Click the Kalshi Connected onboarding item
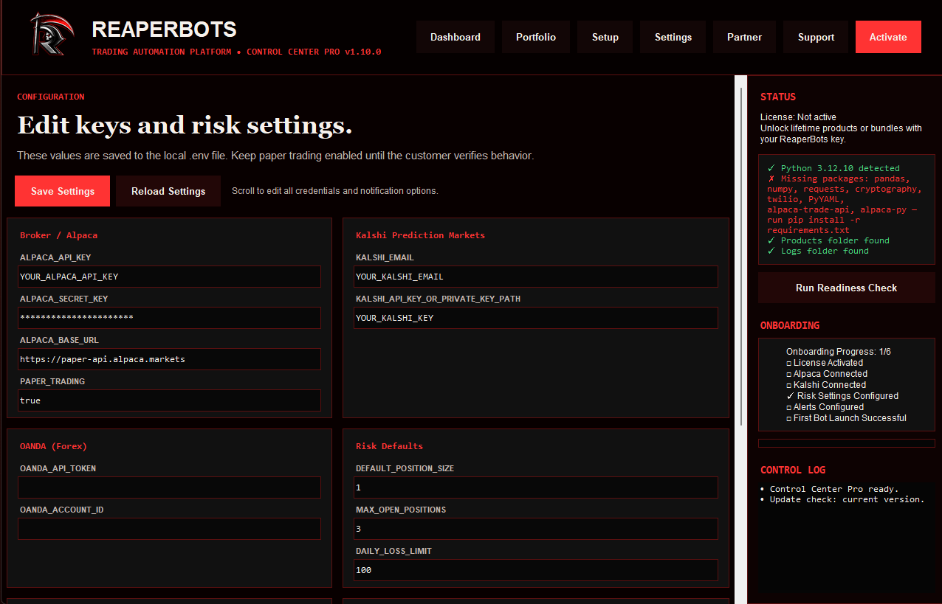This screenshot has width=942, height=604. click(x=826, y=385)
